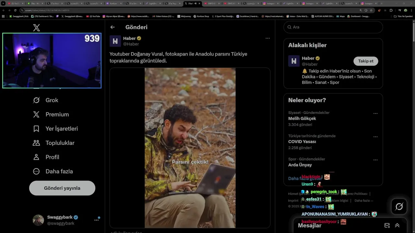
Task: Compose new message in Mesajlar bar
Action: 387,226
